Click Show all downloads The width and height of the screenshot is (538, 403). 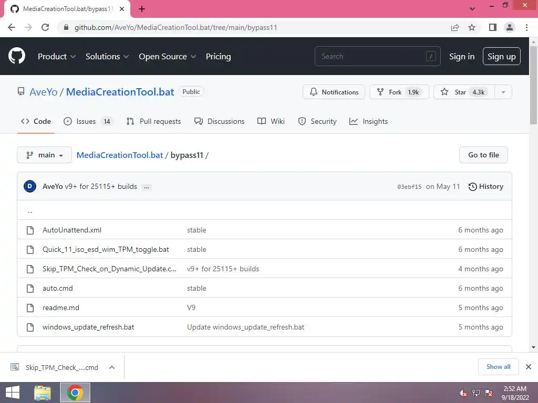click(498, 367)
